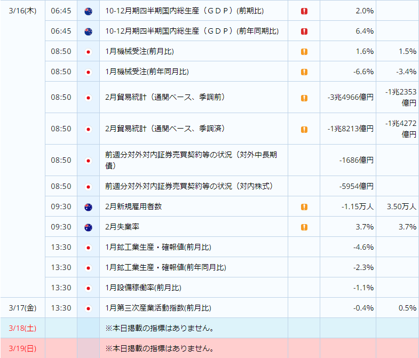Click Japan flag in 1月機械受注(前月比) row
The height and width of the screenshot is (358, 419).
88,52
